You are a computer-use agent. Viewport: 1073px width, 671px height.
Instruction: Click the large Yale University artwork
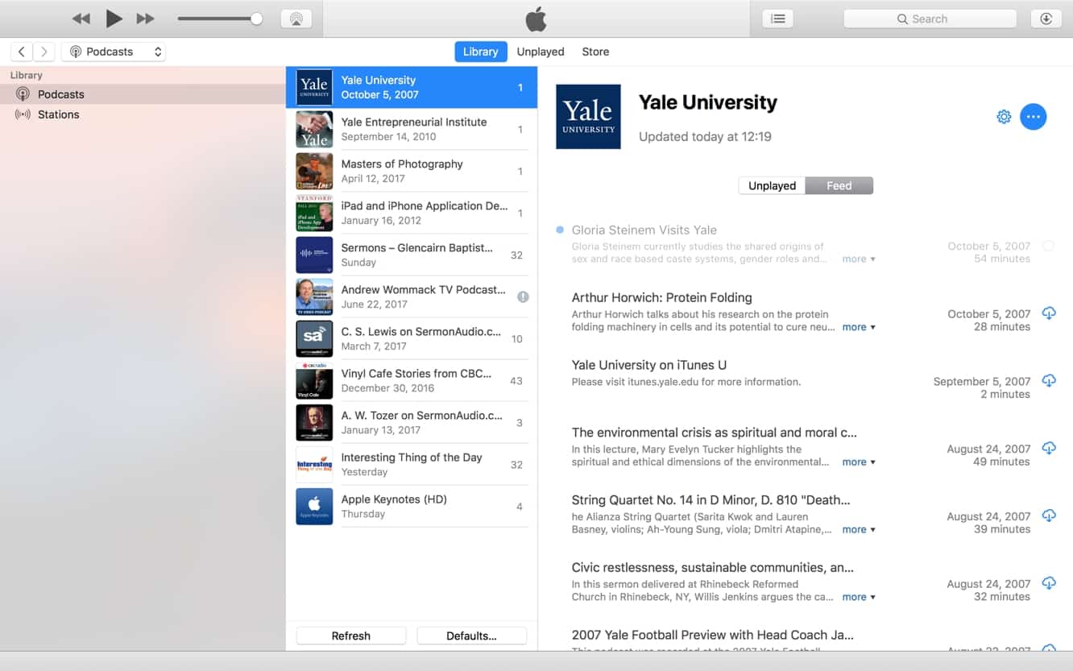click(588, 117)
